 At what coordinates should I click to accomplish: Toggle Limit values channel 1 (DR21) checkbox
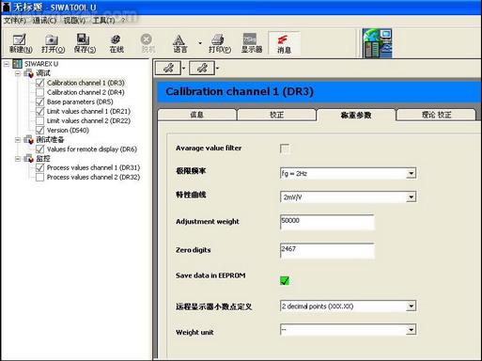tap(40, 111)
